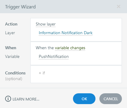Click the Conditions label
Screen dimensions: 127x108
pos(15,73)
